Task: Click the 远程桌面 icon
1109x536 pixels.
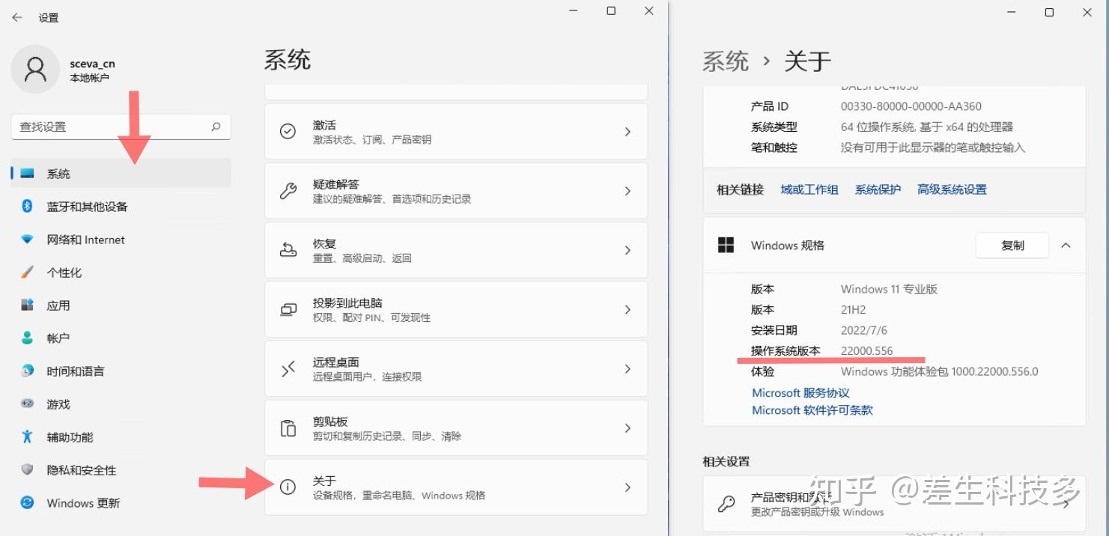Action: [288, 368]
